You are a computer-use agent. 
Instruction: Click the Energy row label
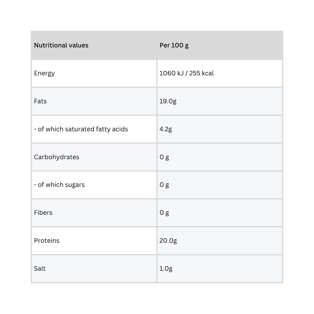44,73
